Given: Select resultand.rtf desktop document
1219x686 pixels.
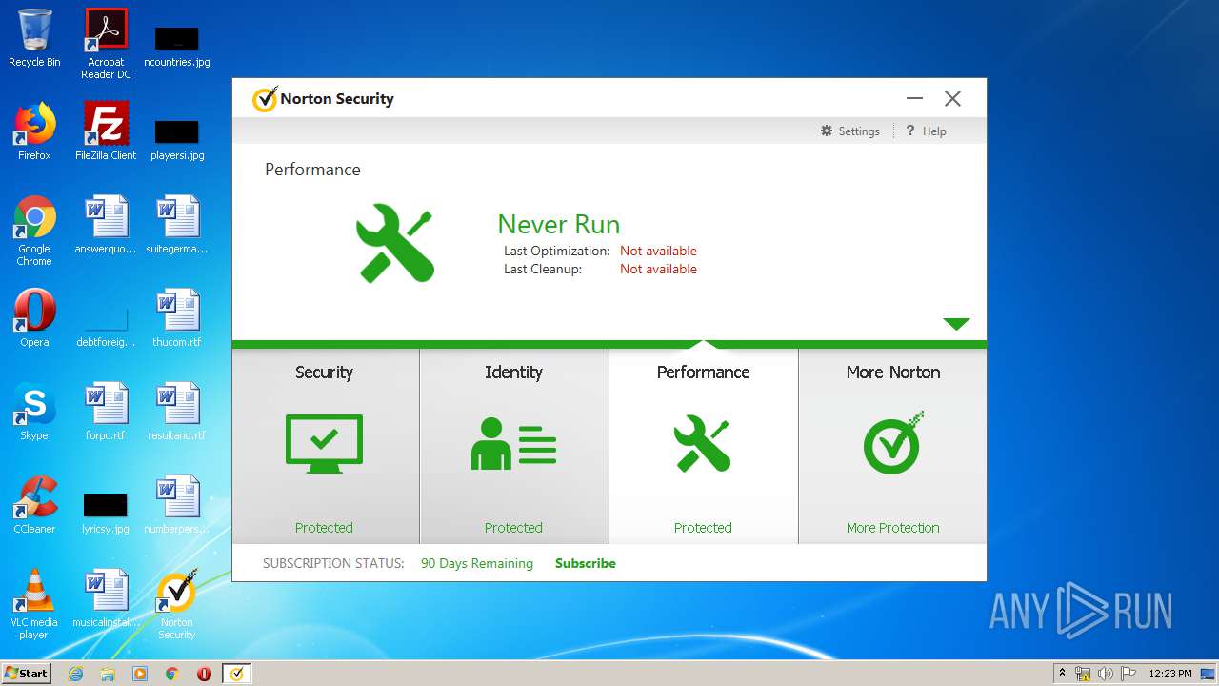Looking at the screenshot, I should click(x=177, y=412).
